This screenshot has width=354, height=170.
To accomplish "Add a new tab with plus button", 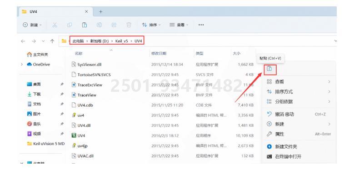I will [x=101, y=11].
